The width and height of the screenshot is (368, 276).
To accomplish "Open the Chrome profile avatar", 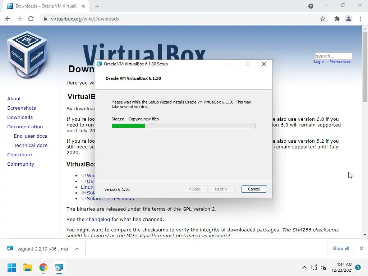I will (x=349, y=19).
